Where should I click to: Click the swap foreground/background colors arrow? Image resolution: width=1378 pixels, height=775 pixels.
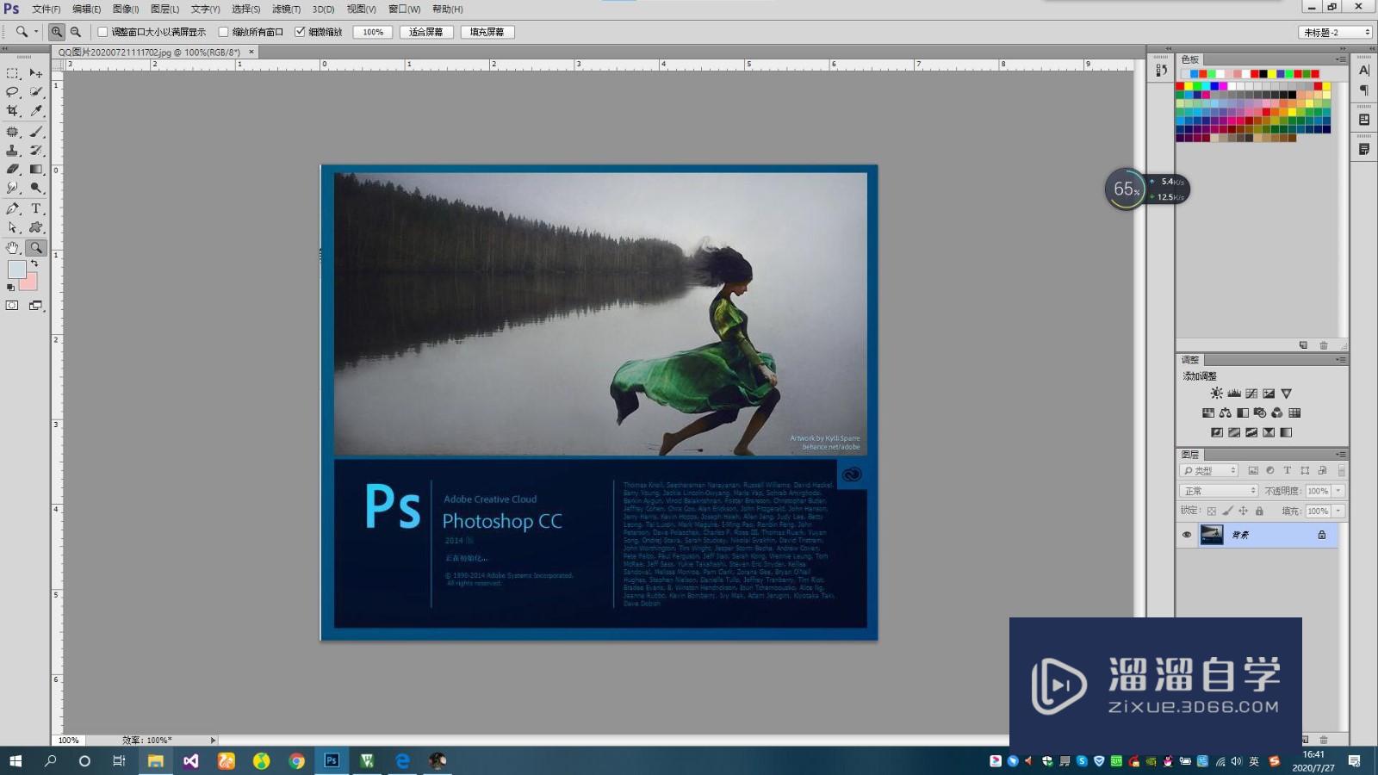pyautogui.click(x=34, y=264)
